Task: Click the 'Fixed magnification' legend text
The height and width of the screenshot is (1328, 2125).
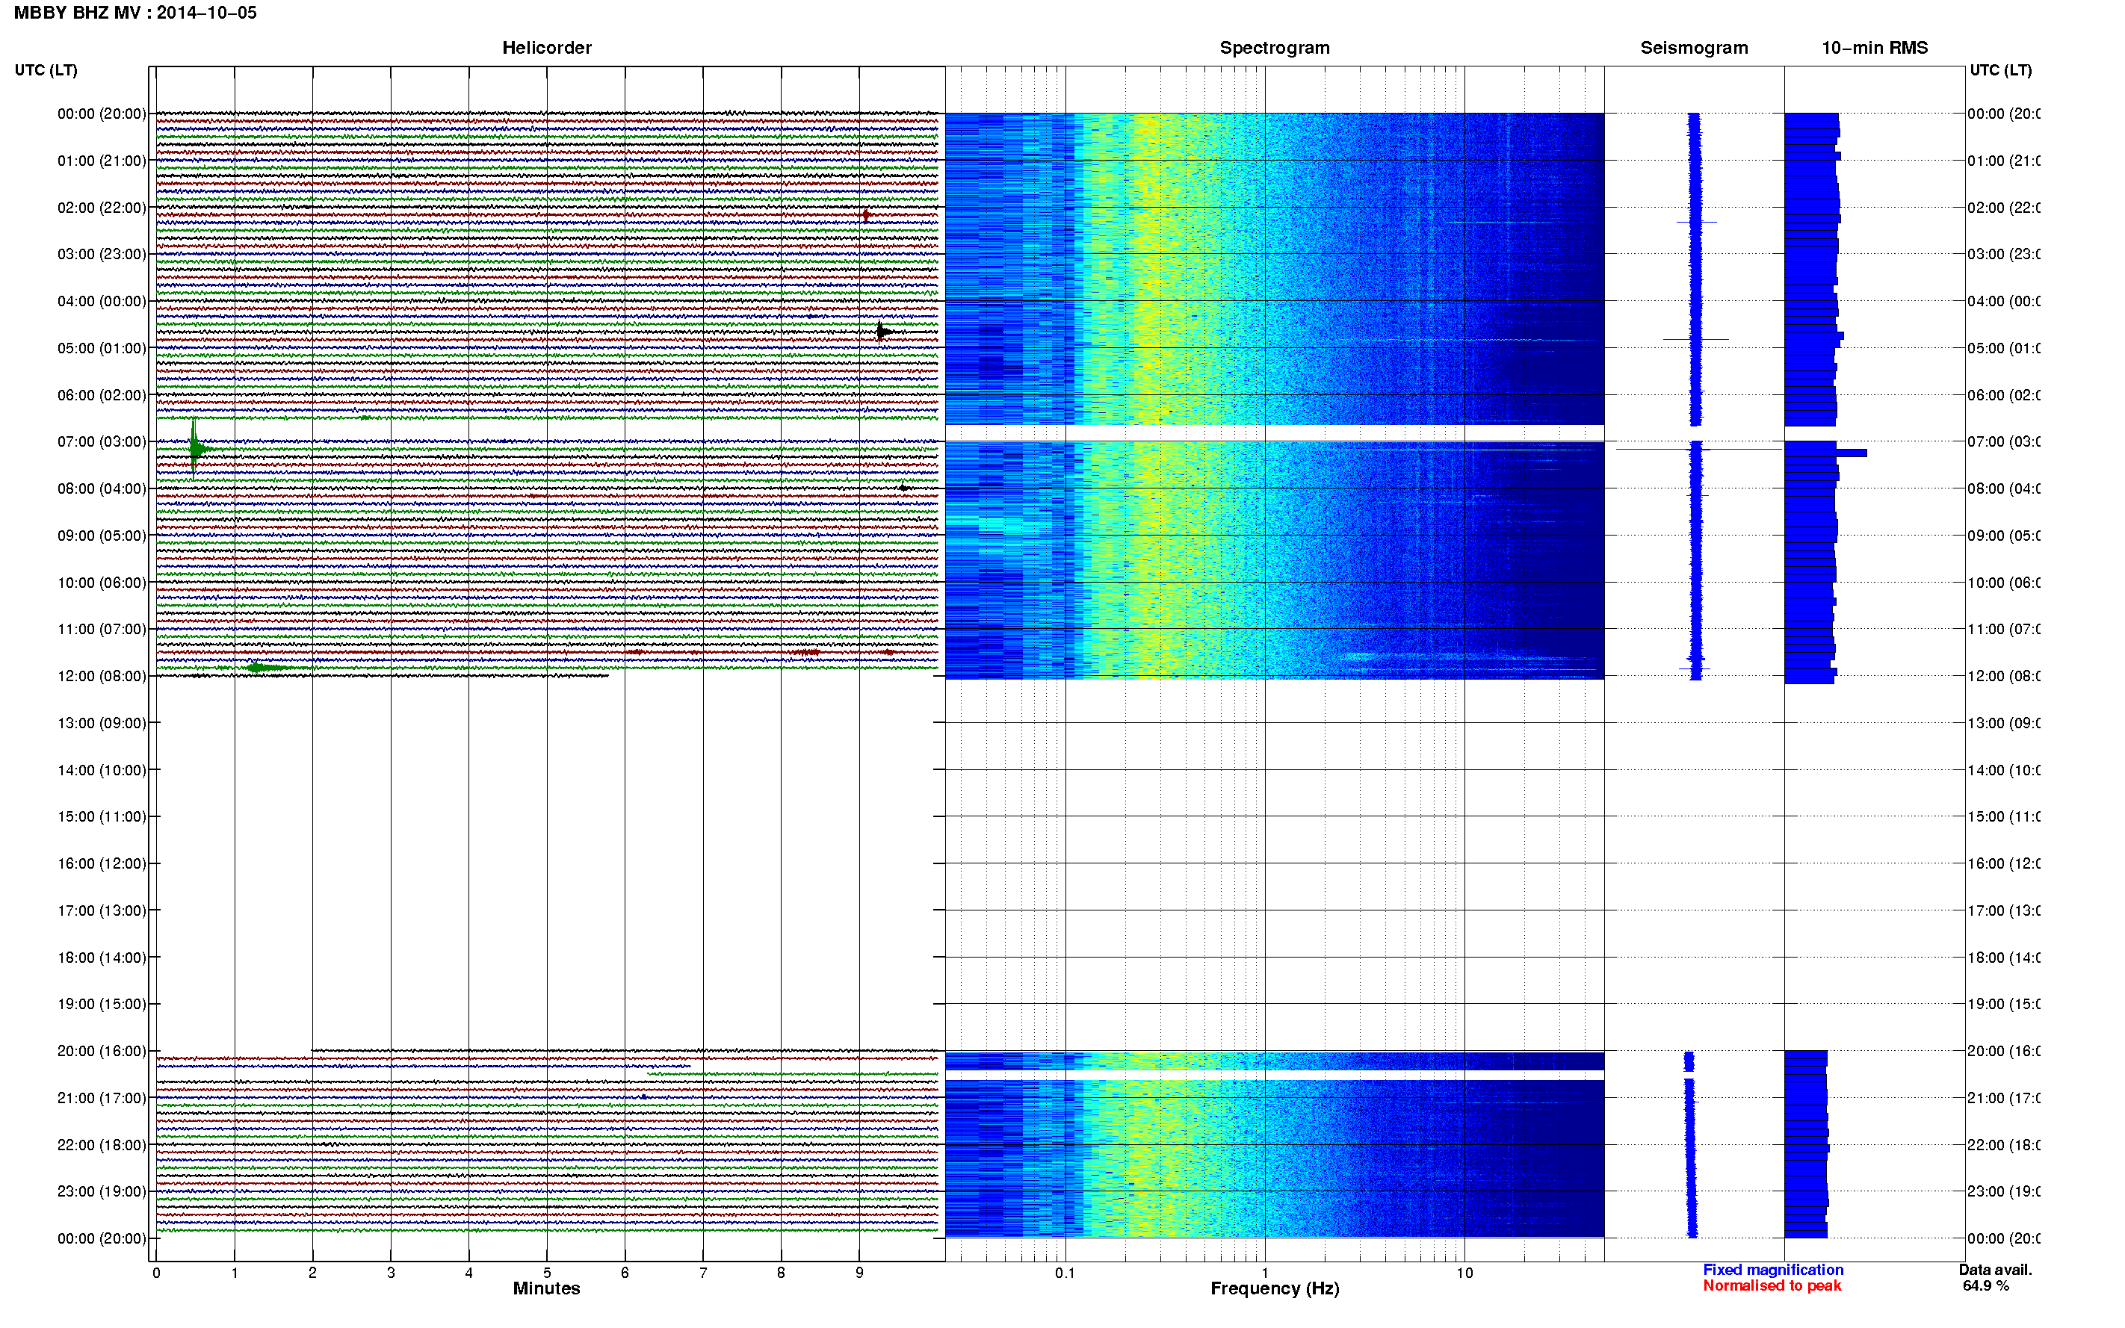Action: coord(1773,1270)
